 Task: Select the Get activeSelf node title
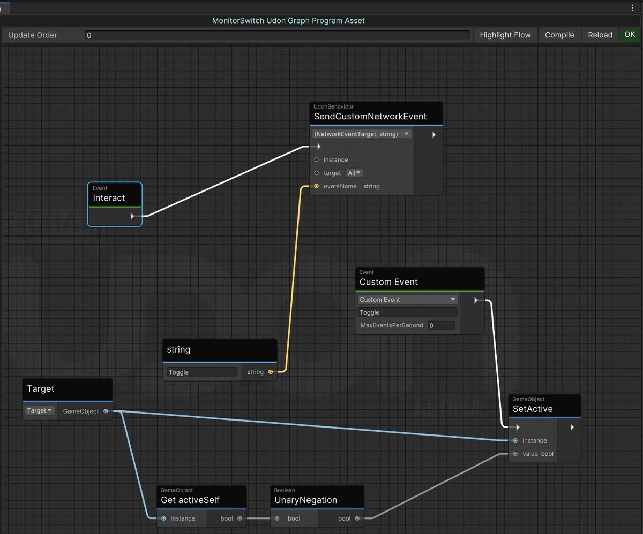[190, 500]
